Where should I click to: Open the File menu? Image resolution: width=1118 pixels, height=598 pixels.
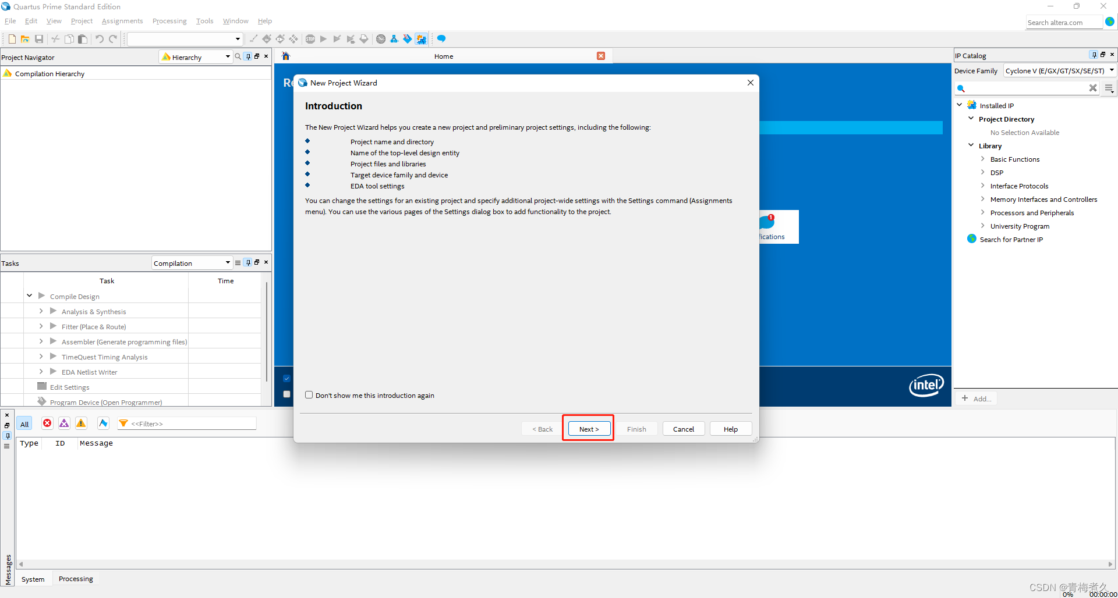[10, 21]
